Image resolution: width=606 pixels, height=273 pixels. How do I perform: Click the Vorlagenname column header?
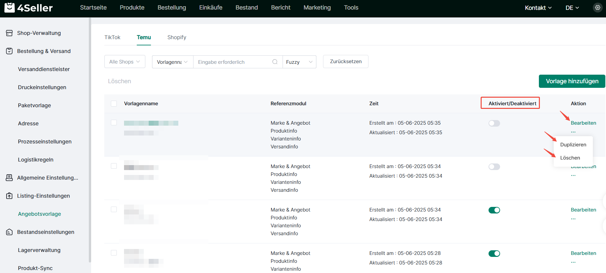(141, 104)
